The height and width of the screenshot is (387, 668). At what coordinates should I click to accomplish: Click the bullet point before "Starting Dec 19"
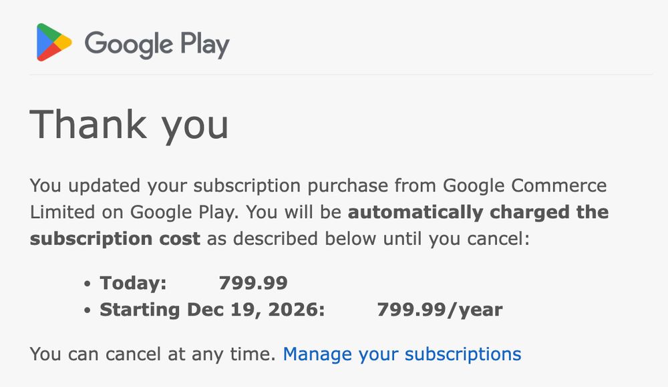pyautogui.click(x=88, y=310)
